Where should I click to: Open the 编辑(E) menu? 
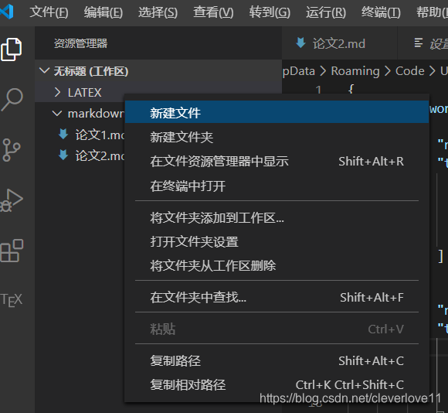[104, 12]
